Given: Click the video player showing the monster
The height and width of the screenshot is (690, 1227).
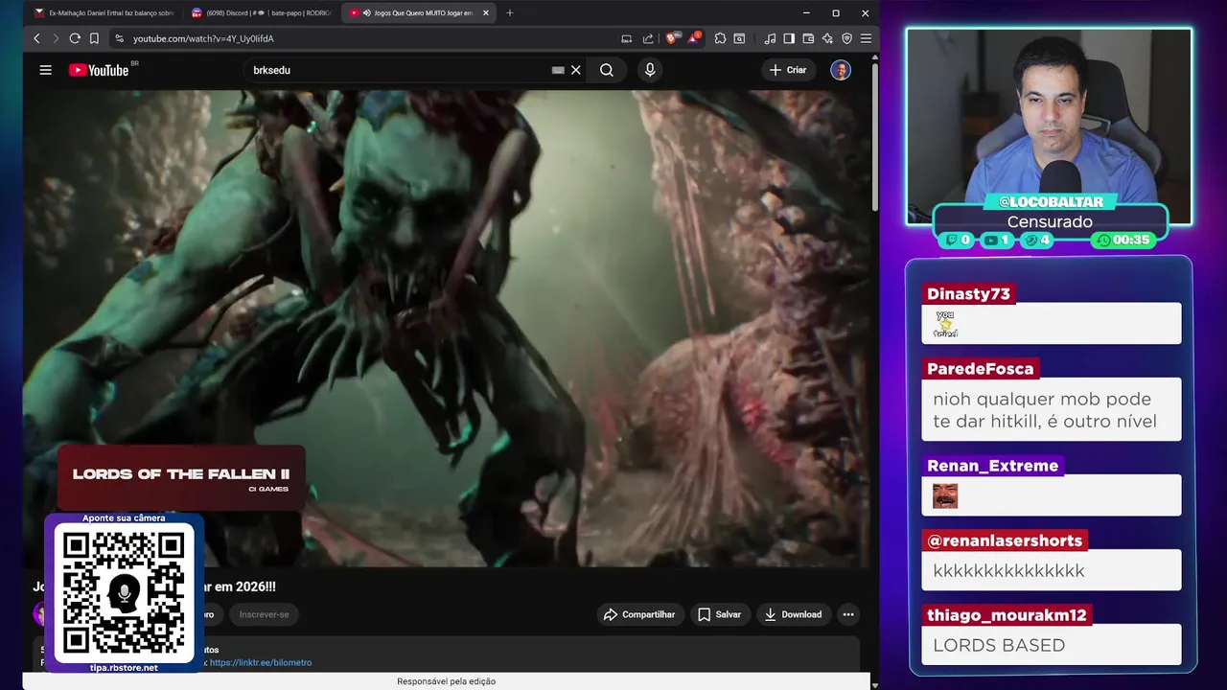Looking at the screenshot, I should [x=447, y=329].
